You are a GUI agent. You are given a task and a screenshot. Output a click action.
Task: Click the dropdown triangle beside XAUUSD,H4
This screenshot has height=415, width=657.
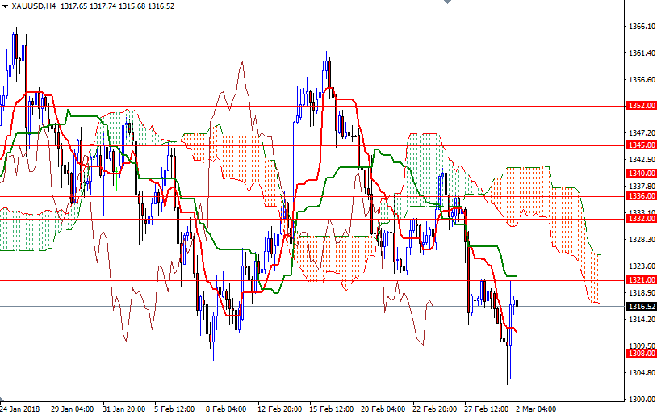5,6
